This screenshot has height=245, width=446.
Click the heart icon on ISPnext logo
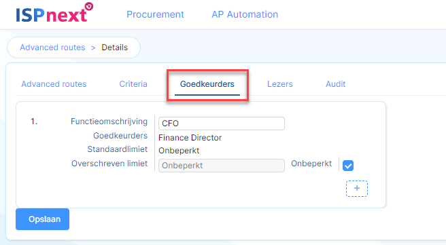[89, 6]
